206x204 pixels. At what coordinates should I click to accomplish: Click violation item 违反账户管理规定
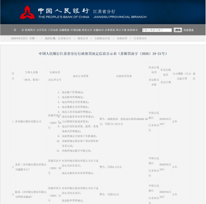73,93
